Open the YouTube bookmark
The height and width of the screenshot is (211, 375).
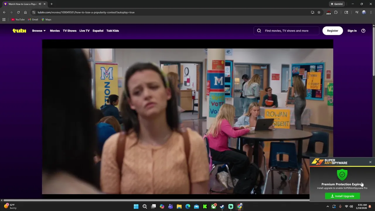(18, 20)
